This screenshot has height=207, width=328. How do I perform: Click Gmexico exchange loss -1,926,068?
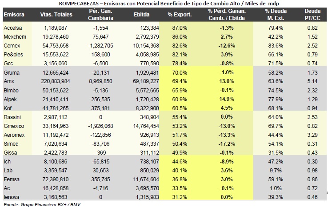[x=100, y=126]
